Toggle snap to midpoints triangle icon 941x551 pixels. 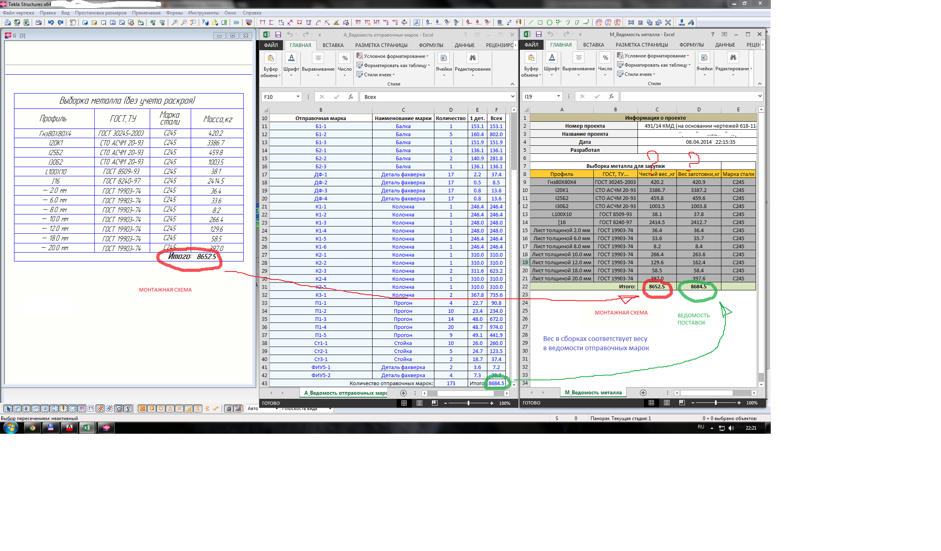170,408
